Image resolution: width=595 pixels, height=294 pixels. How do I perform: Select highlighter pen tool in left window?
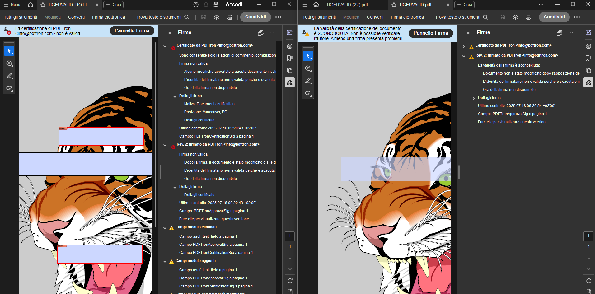pyautogui.click(x=9, y=76)
